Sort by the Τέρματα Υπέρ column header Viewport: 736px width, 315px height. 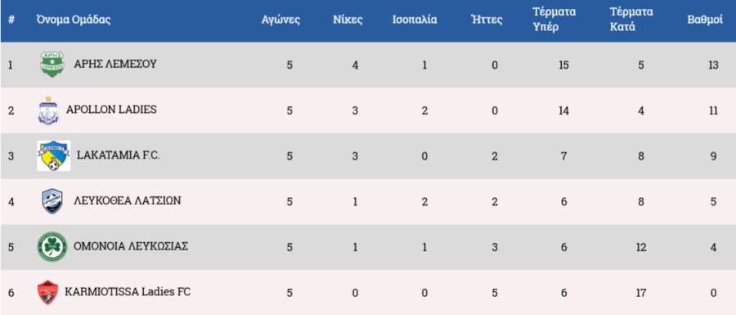pos(554,20)
